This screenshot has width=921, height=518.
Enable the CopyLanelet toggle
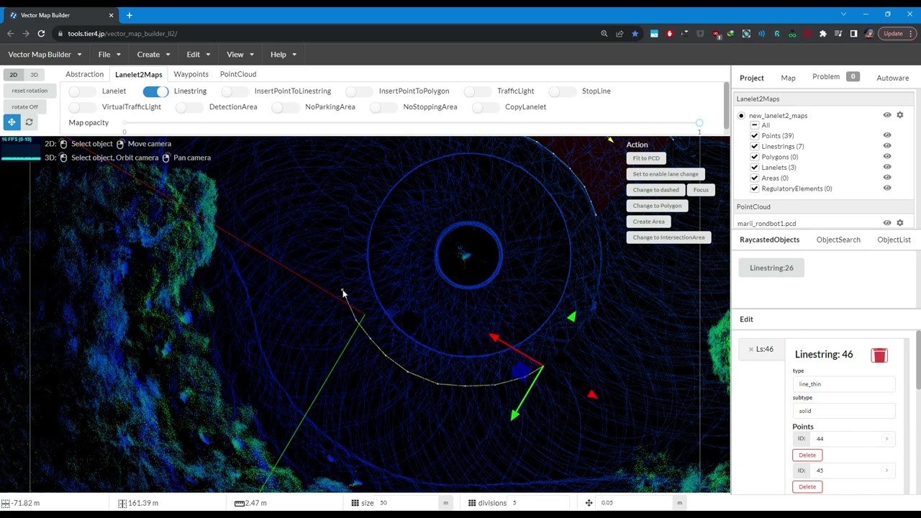(x=486, y=107)
